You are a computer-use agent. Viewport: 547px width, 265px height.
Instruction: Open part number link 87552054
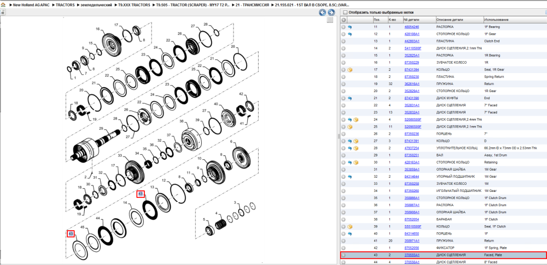[412, 219]
